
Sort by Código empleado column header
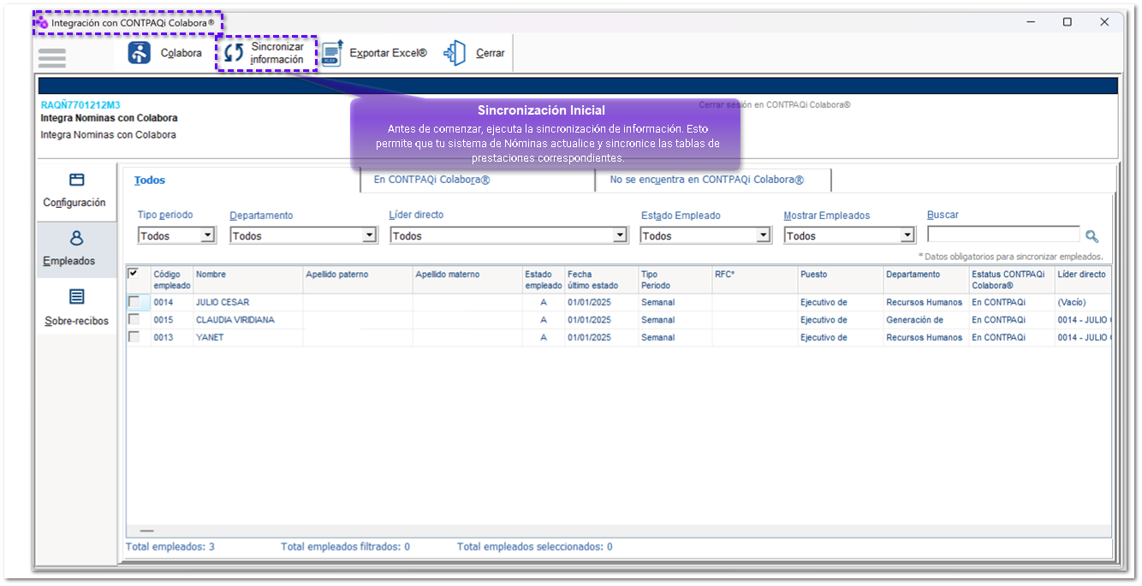coord(172,280)
